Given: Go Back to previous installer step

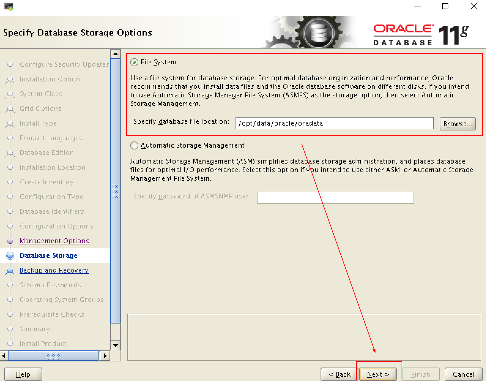Looking at the screenshot, I should coord(339,374).
